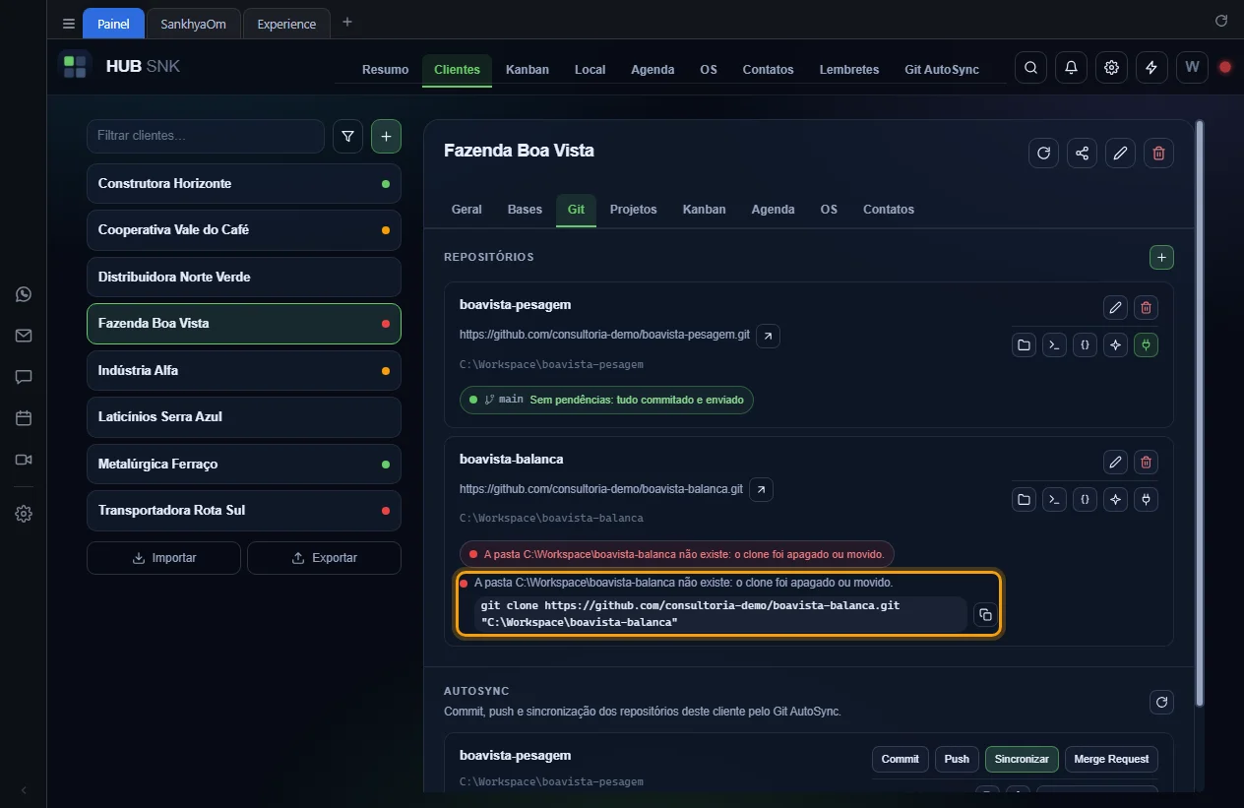The height and width of the screenshot is (808, 1244).
Task: Open boavista-balanca GitHub link in browser
Action: coord(761,489)
